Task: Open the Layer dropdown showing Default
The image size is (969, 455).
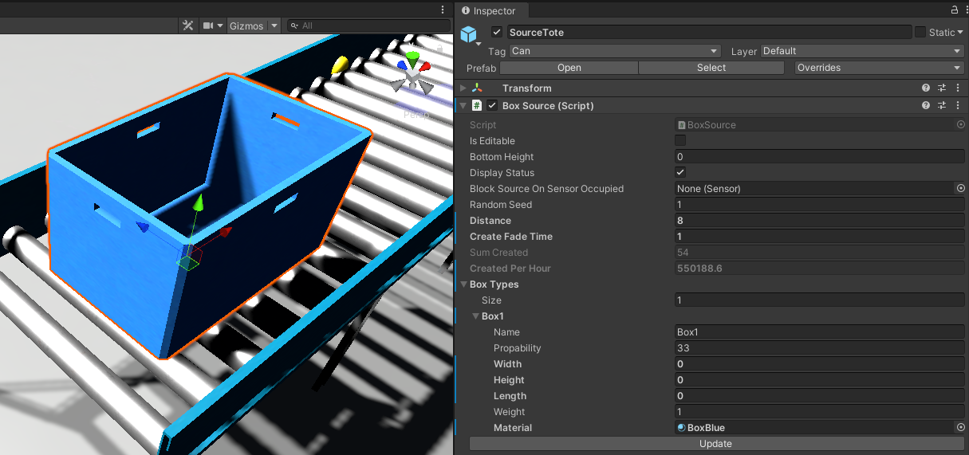Action: pyautogui.click(x=862, y=51)
